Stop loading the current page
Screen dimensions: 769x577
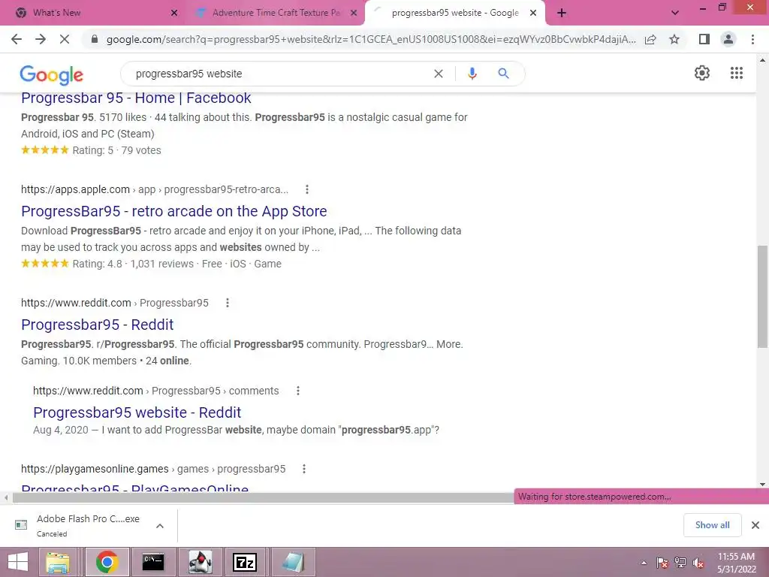coord(65,39)
